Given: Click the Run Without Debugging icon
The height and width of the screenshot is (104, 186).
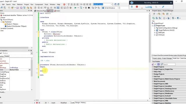Looking at the screenshot, I should point(81,8).
